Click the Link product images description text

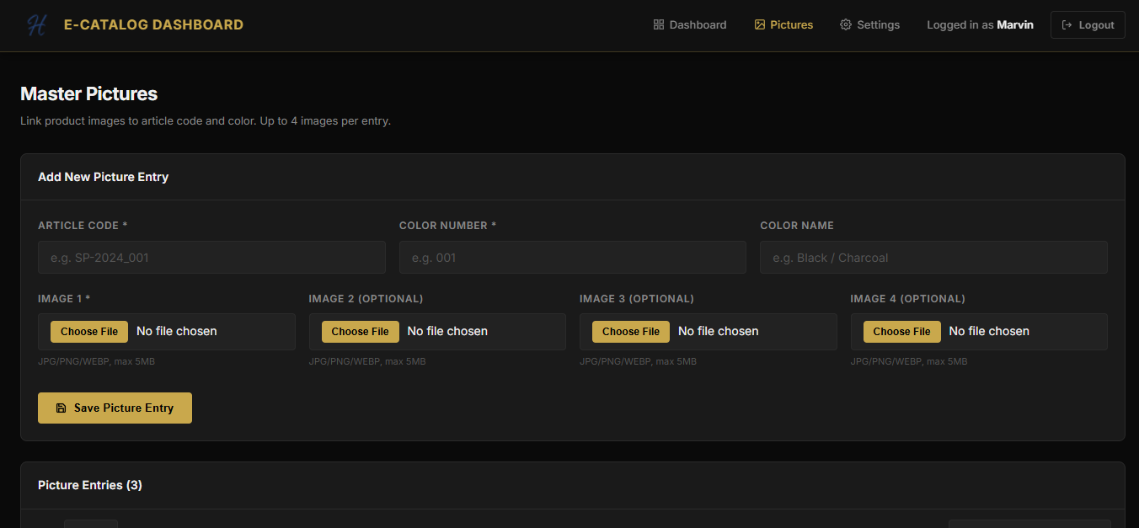click(206, 121)
